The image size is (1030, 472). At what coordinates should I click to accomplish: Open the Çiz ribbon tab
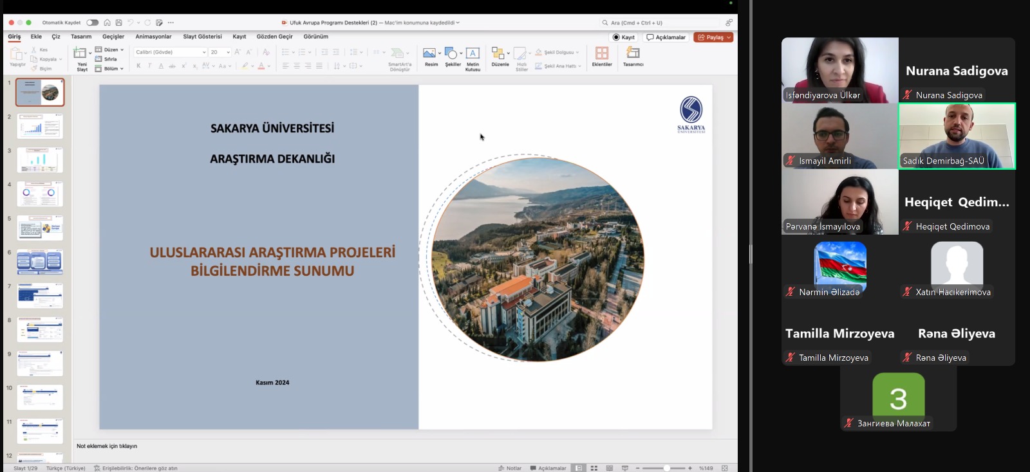[56, 37]
